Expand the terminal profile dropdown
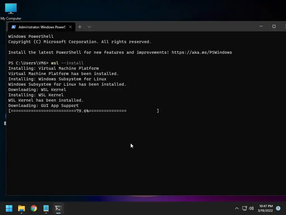 click(x=89, y=27)
